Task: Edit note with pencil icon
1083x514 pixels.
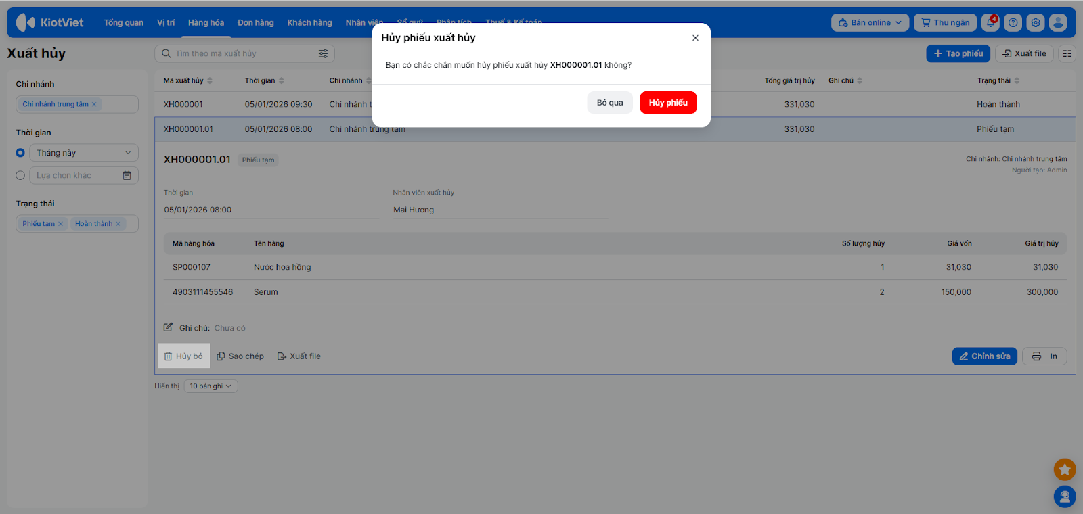Action: click(x=168, y=327)
